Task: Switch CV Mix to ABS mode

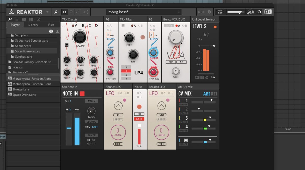Action: coord(207,94)
